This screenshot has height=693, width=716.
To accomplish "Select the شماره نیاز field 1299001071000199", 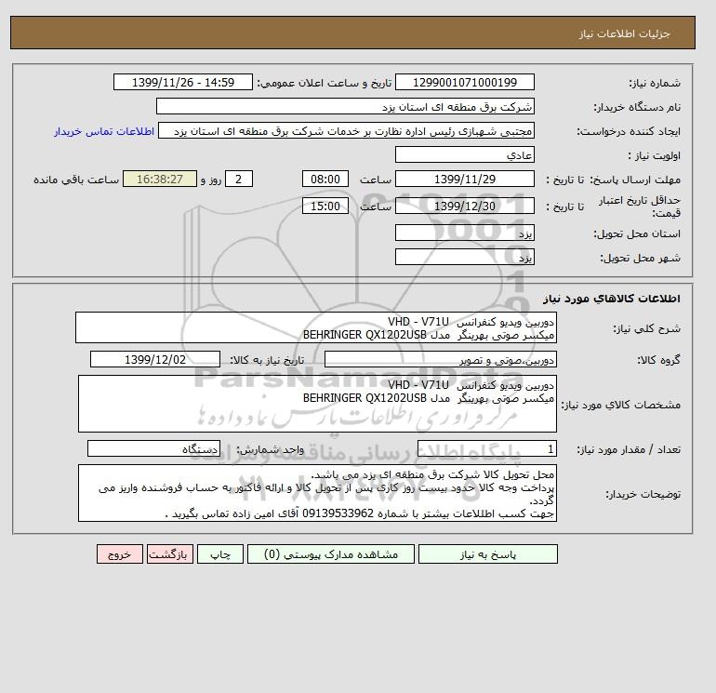I will pos(464,83).
